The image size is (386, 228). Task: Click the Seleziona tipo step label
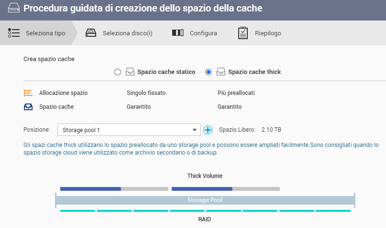tap(45, 33)
